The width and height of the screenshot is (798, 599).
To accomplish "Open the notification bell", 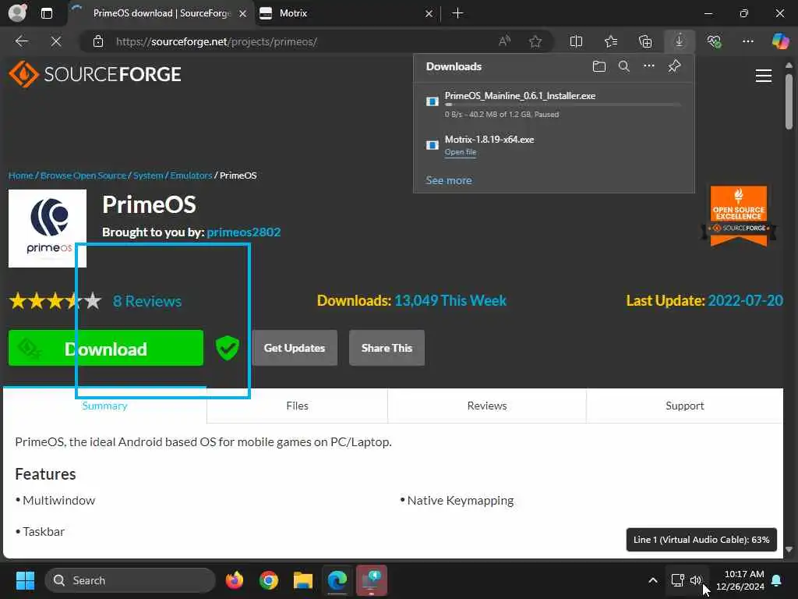I will [x=777, y=580].
